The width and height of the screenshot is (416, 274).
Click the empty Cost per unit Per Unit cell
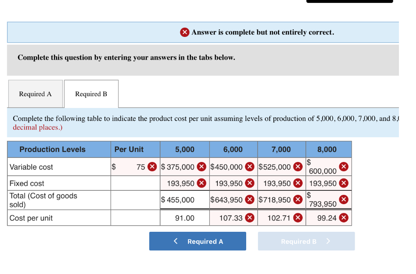135,218
